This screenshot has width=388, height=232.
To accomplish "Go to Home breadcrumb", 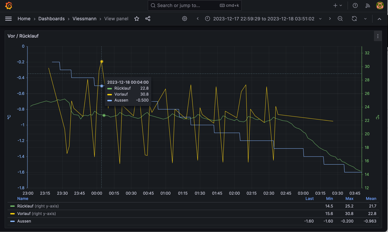I will pos(24,19).
